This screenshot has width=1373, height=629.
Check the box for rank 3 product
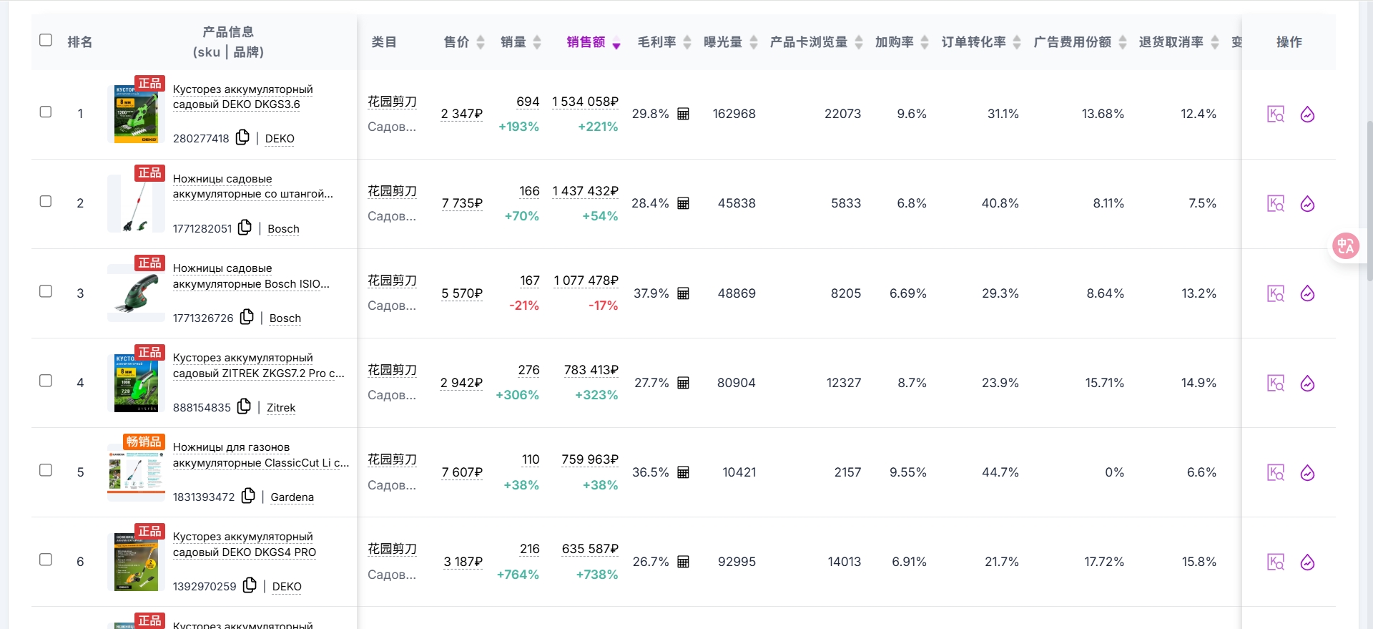[46, 291]
